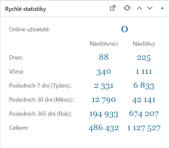This screenshot has width=169, height=148.
Task: Open Rychlé statistiky in external page icon
Action: click(113, 8)
